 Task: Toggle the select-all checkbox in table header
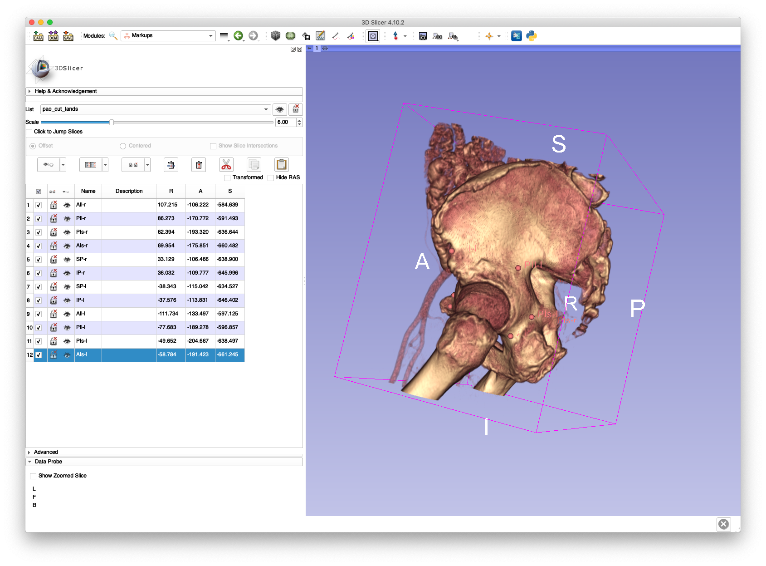pos(39,192)
